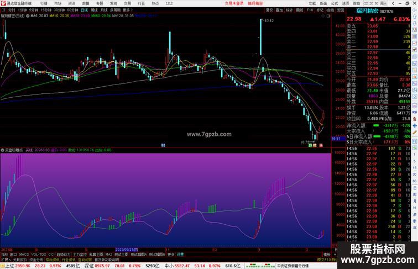Image resolution: width=418 pixels, height=269 pixels.
Task: Click the 自选 add-to-watchlist button
Action: pyautogui.click(x=330, y=10)
